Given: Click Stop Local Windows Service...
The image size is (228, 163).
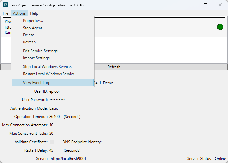Looking at the screenshot, I should [x=48, y=67].
